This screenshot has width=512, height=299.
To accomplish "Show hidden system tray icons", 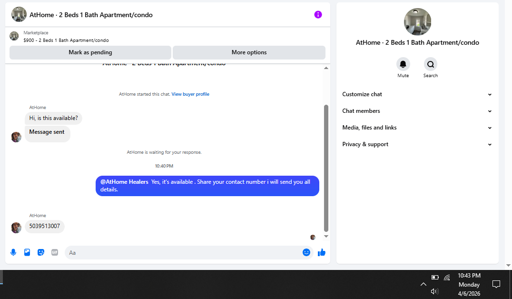I will click(x=423, y=284).
